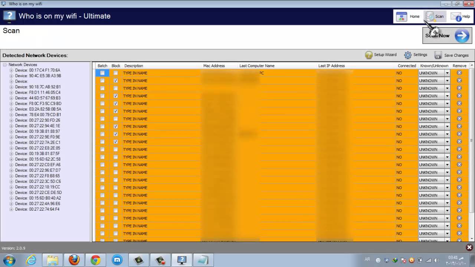The height and width of the screenshot is (267, 475).
Task: Check the network signal tray icon
Action: pos(428,260)
